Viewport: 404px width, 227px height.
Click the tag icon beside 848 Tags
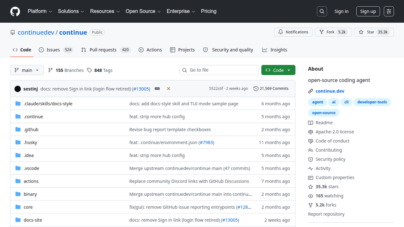tap(89, 70)
